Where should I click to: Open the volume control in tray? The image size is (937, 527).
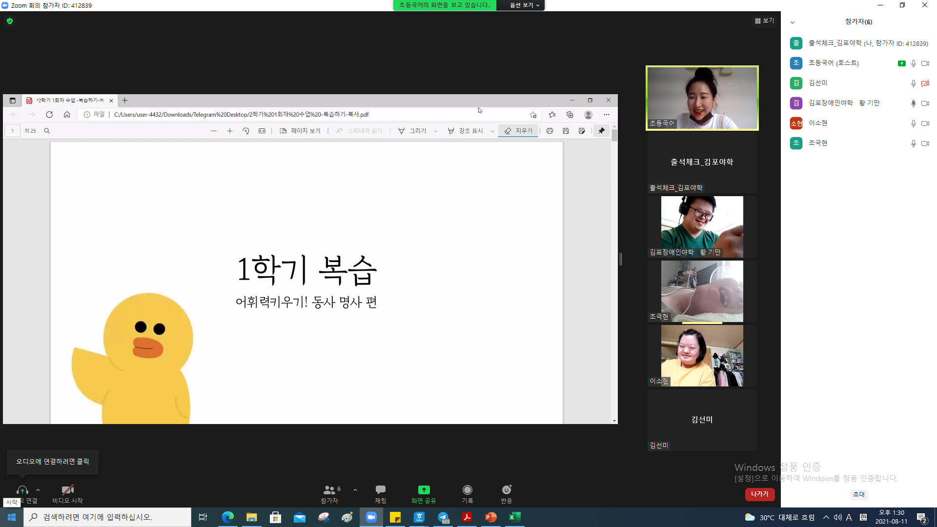pyautogui.click(x=837, y=517)
